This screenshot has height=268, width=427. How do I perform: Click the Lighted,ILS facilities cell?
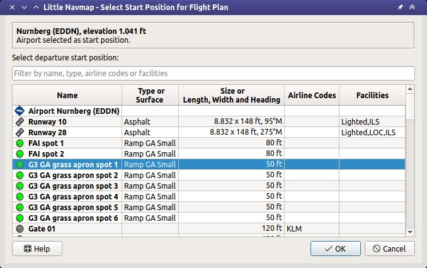point(372,121)
